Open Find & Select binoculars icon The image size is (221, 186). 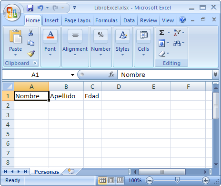177,43
